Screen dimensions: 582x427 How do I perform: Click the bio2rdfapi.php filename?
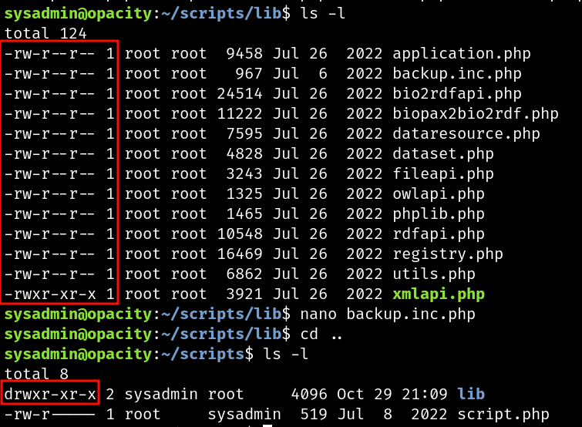(457, 94)
